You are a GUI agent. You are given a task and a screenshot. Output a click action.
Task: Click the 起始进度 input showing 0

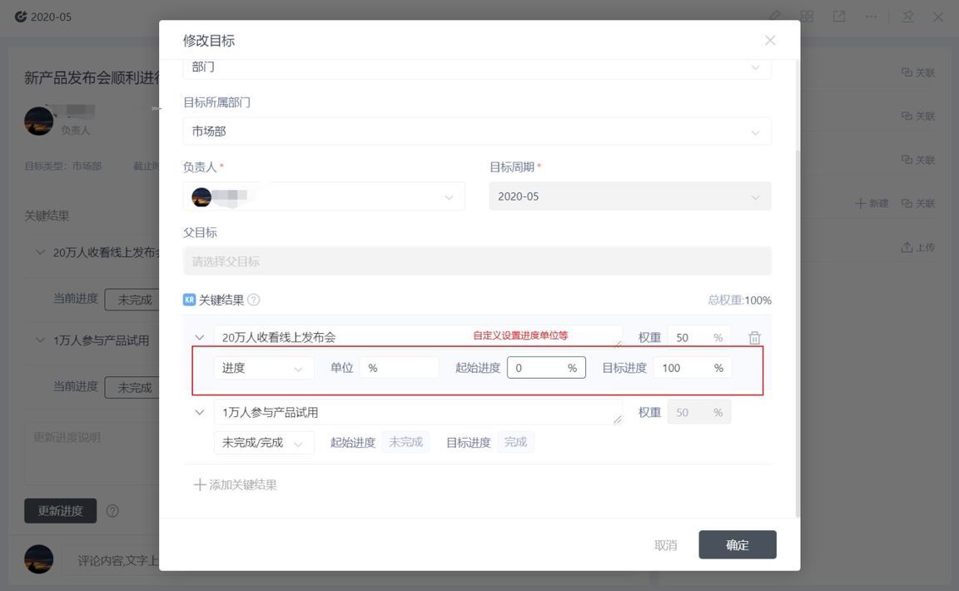click(546, 368)
